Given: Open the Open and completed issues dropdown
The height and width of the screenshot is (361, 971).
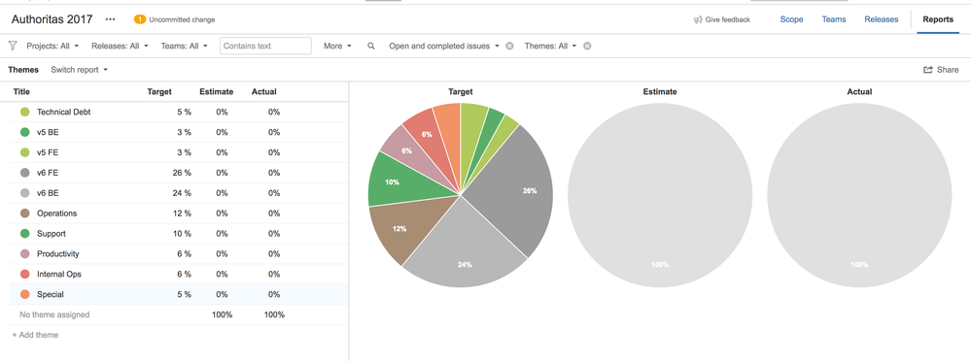Looking at the screenshot, I should pyautogui.click(x=444, y=46).
